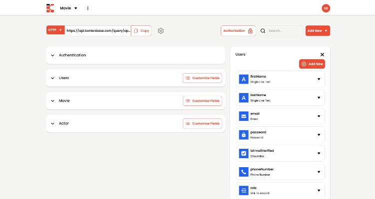
Task: Customize Fields for Users
Action: pyautogui.click(x=202, y=78)
